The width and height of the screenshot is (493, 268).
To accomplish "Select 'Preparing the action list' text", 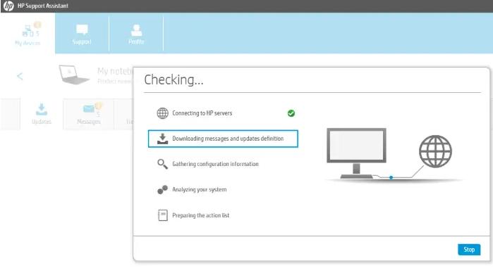I will pyautogui.click(x=200, y=215).
